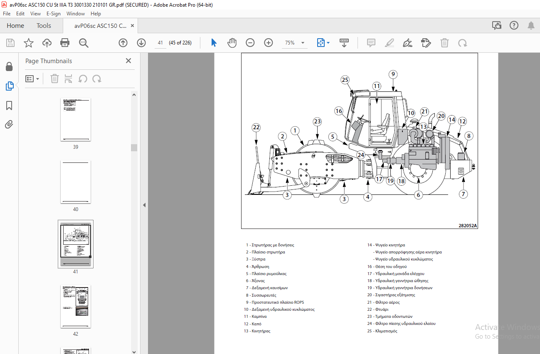Open the Attachments paperclip panel
540x354 pixels.
point(9,124)
